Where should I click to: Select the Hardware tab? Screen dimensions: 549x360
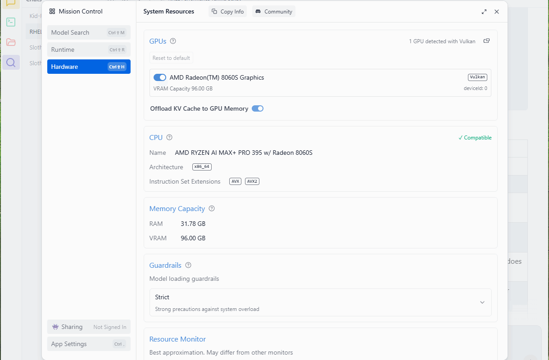[x=89, y=67]
